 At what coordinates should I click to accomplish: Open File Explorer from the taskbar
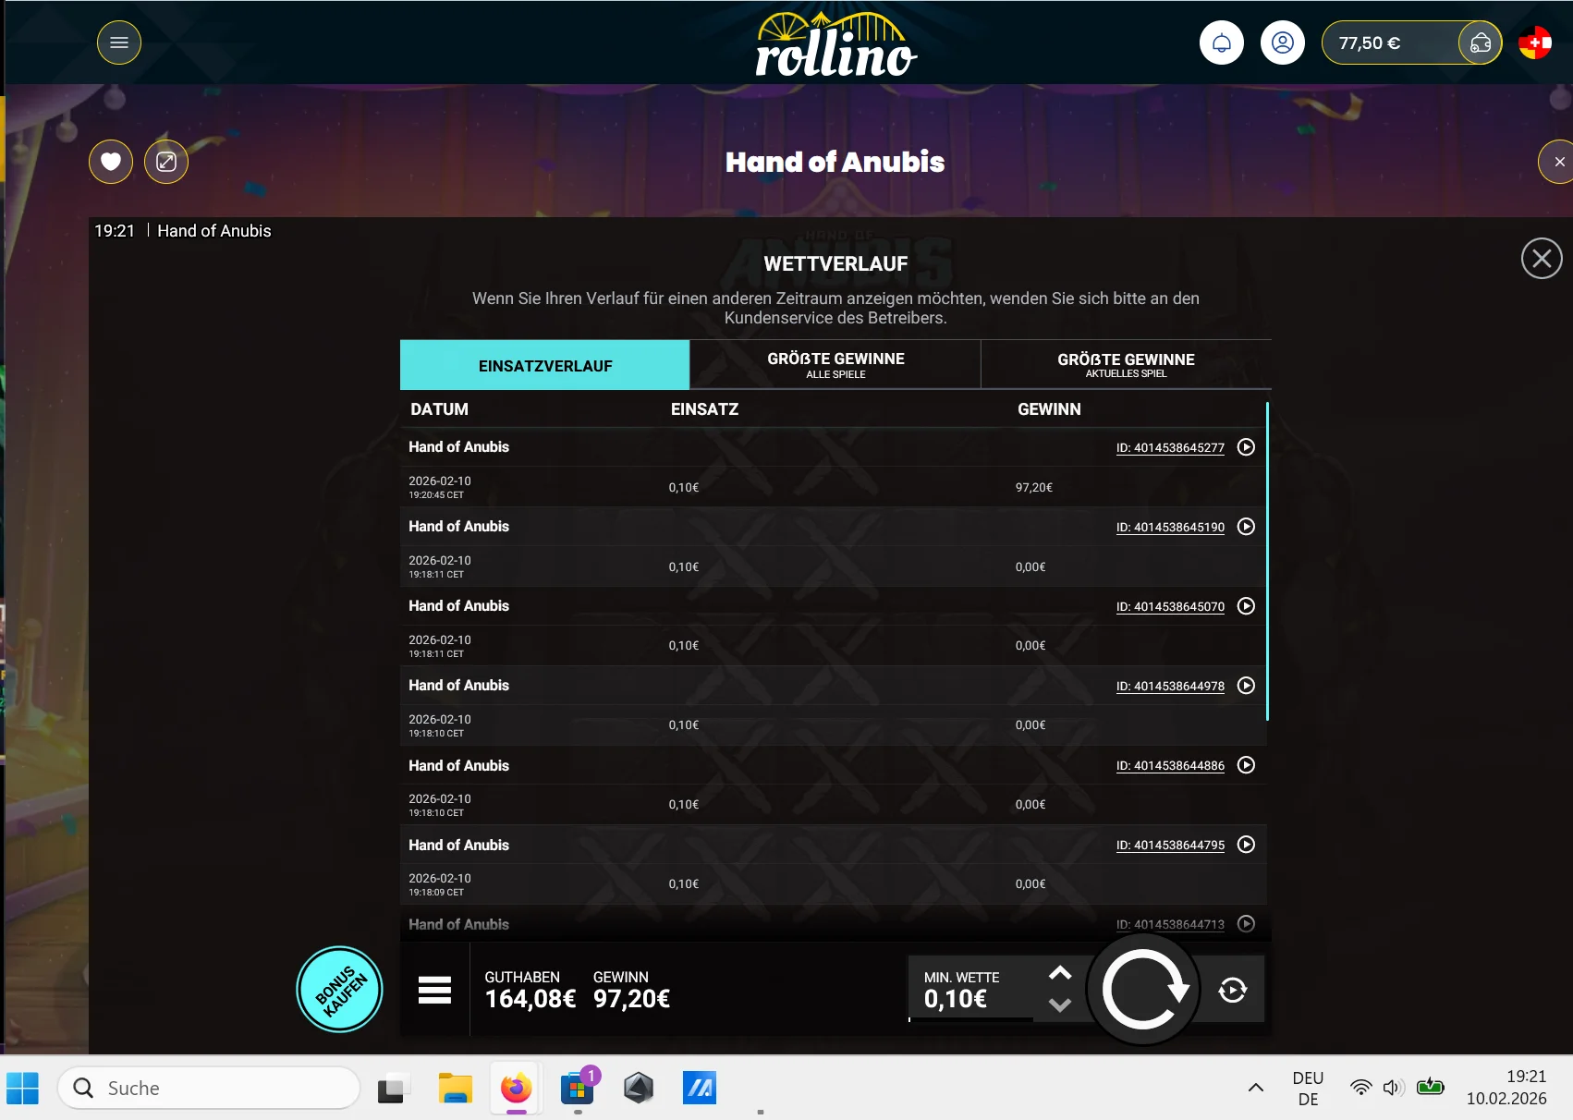pyautogui.click(x=455, y=1089)
